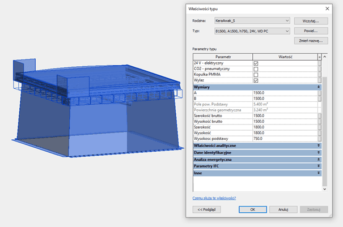Open the Czemu służą te właściwości link
This screenshot has height=227, width=343.
pos(214,198)
